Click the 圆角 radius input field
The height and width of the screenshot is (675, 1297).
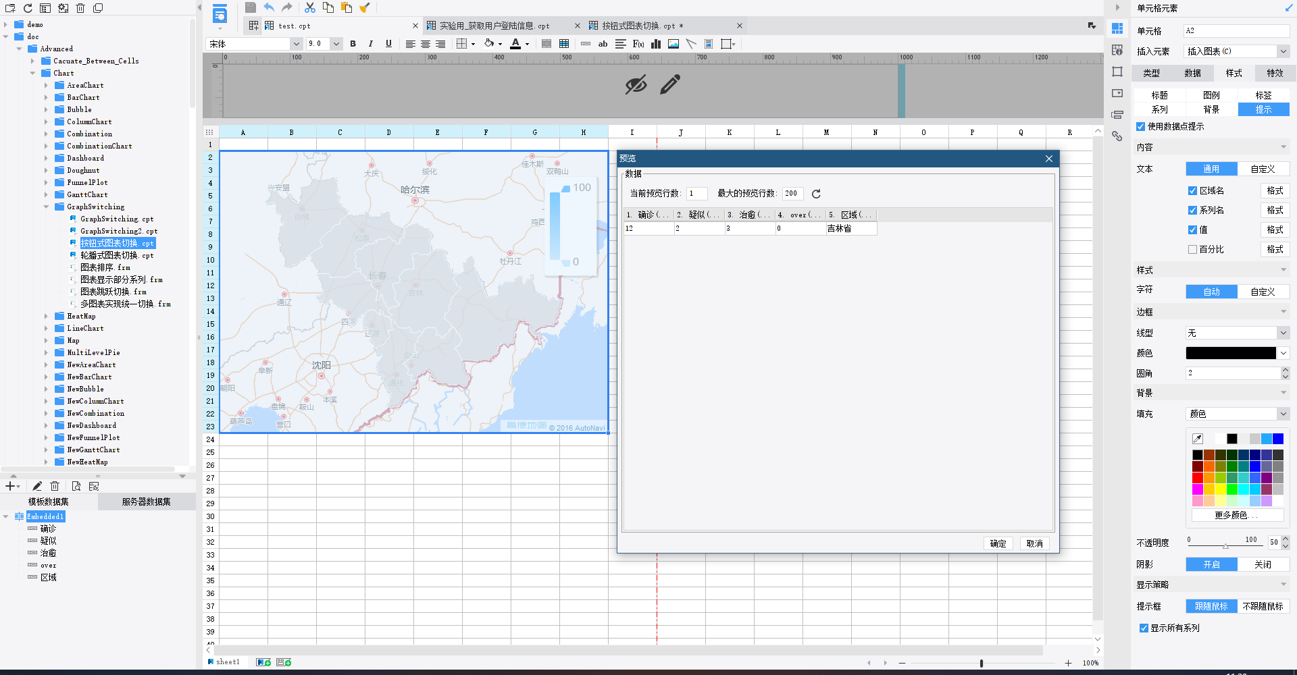pos(1233,373)
